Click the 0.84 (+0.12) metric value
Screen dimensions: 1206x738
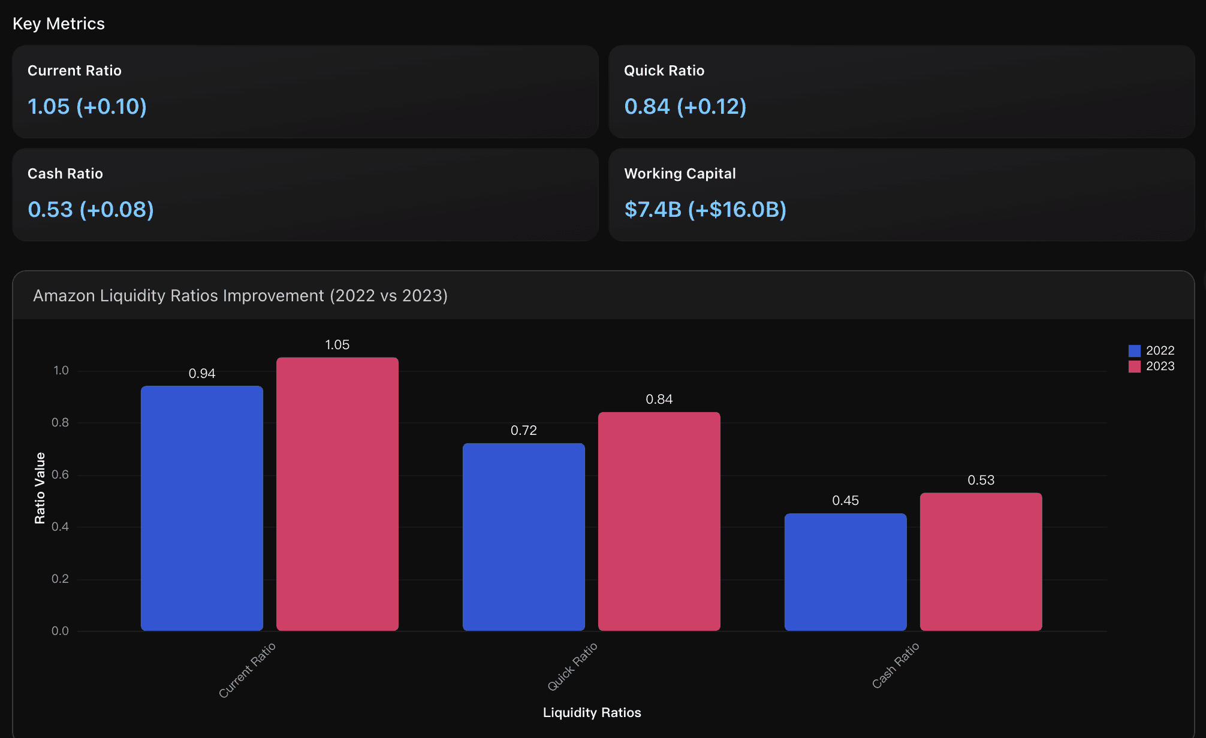(x=685, y=107)
